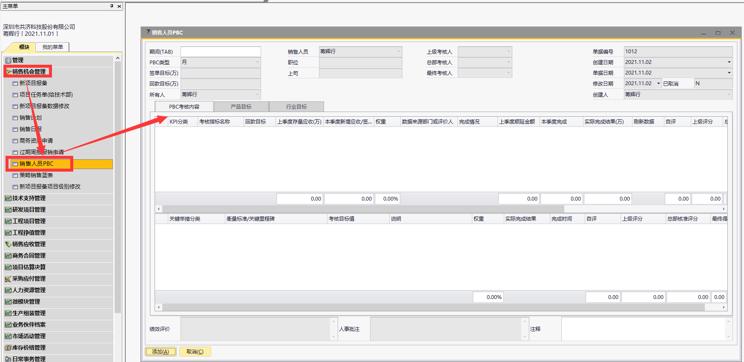Open the 创建日期 date dropdown
Viewport: 744px width, 362px height.
click(x=729, y=62)
